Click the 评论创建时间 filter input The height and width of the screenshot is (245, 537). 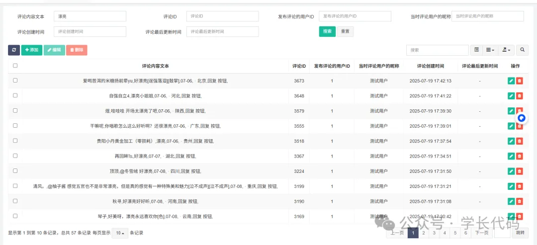[90, 31]
